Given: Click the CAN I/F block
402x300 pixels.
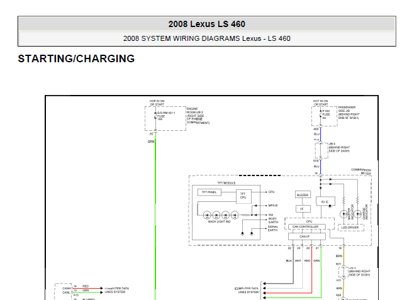Looking at the screenshot, I should pyautogui.click(x=307, y=236).
